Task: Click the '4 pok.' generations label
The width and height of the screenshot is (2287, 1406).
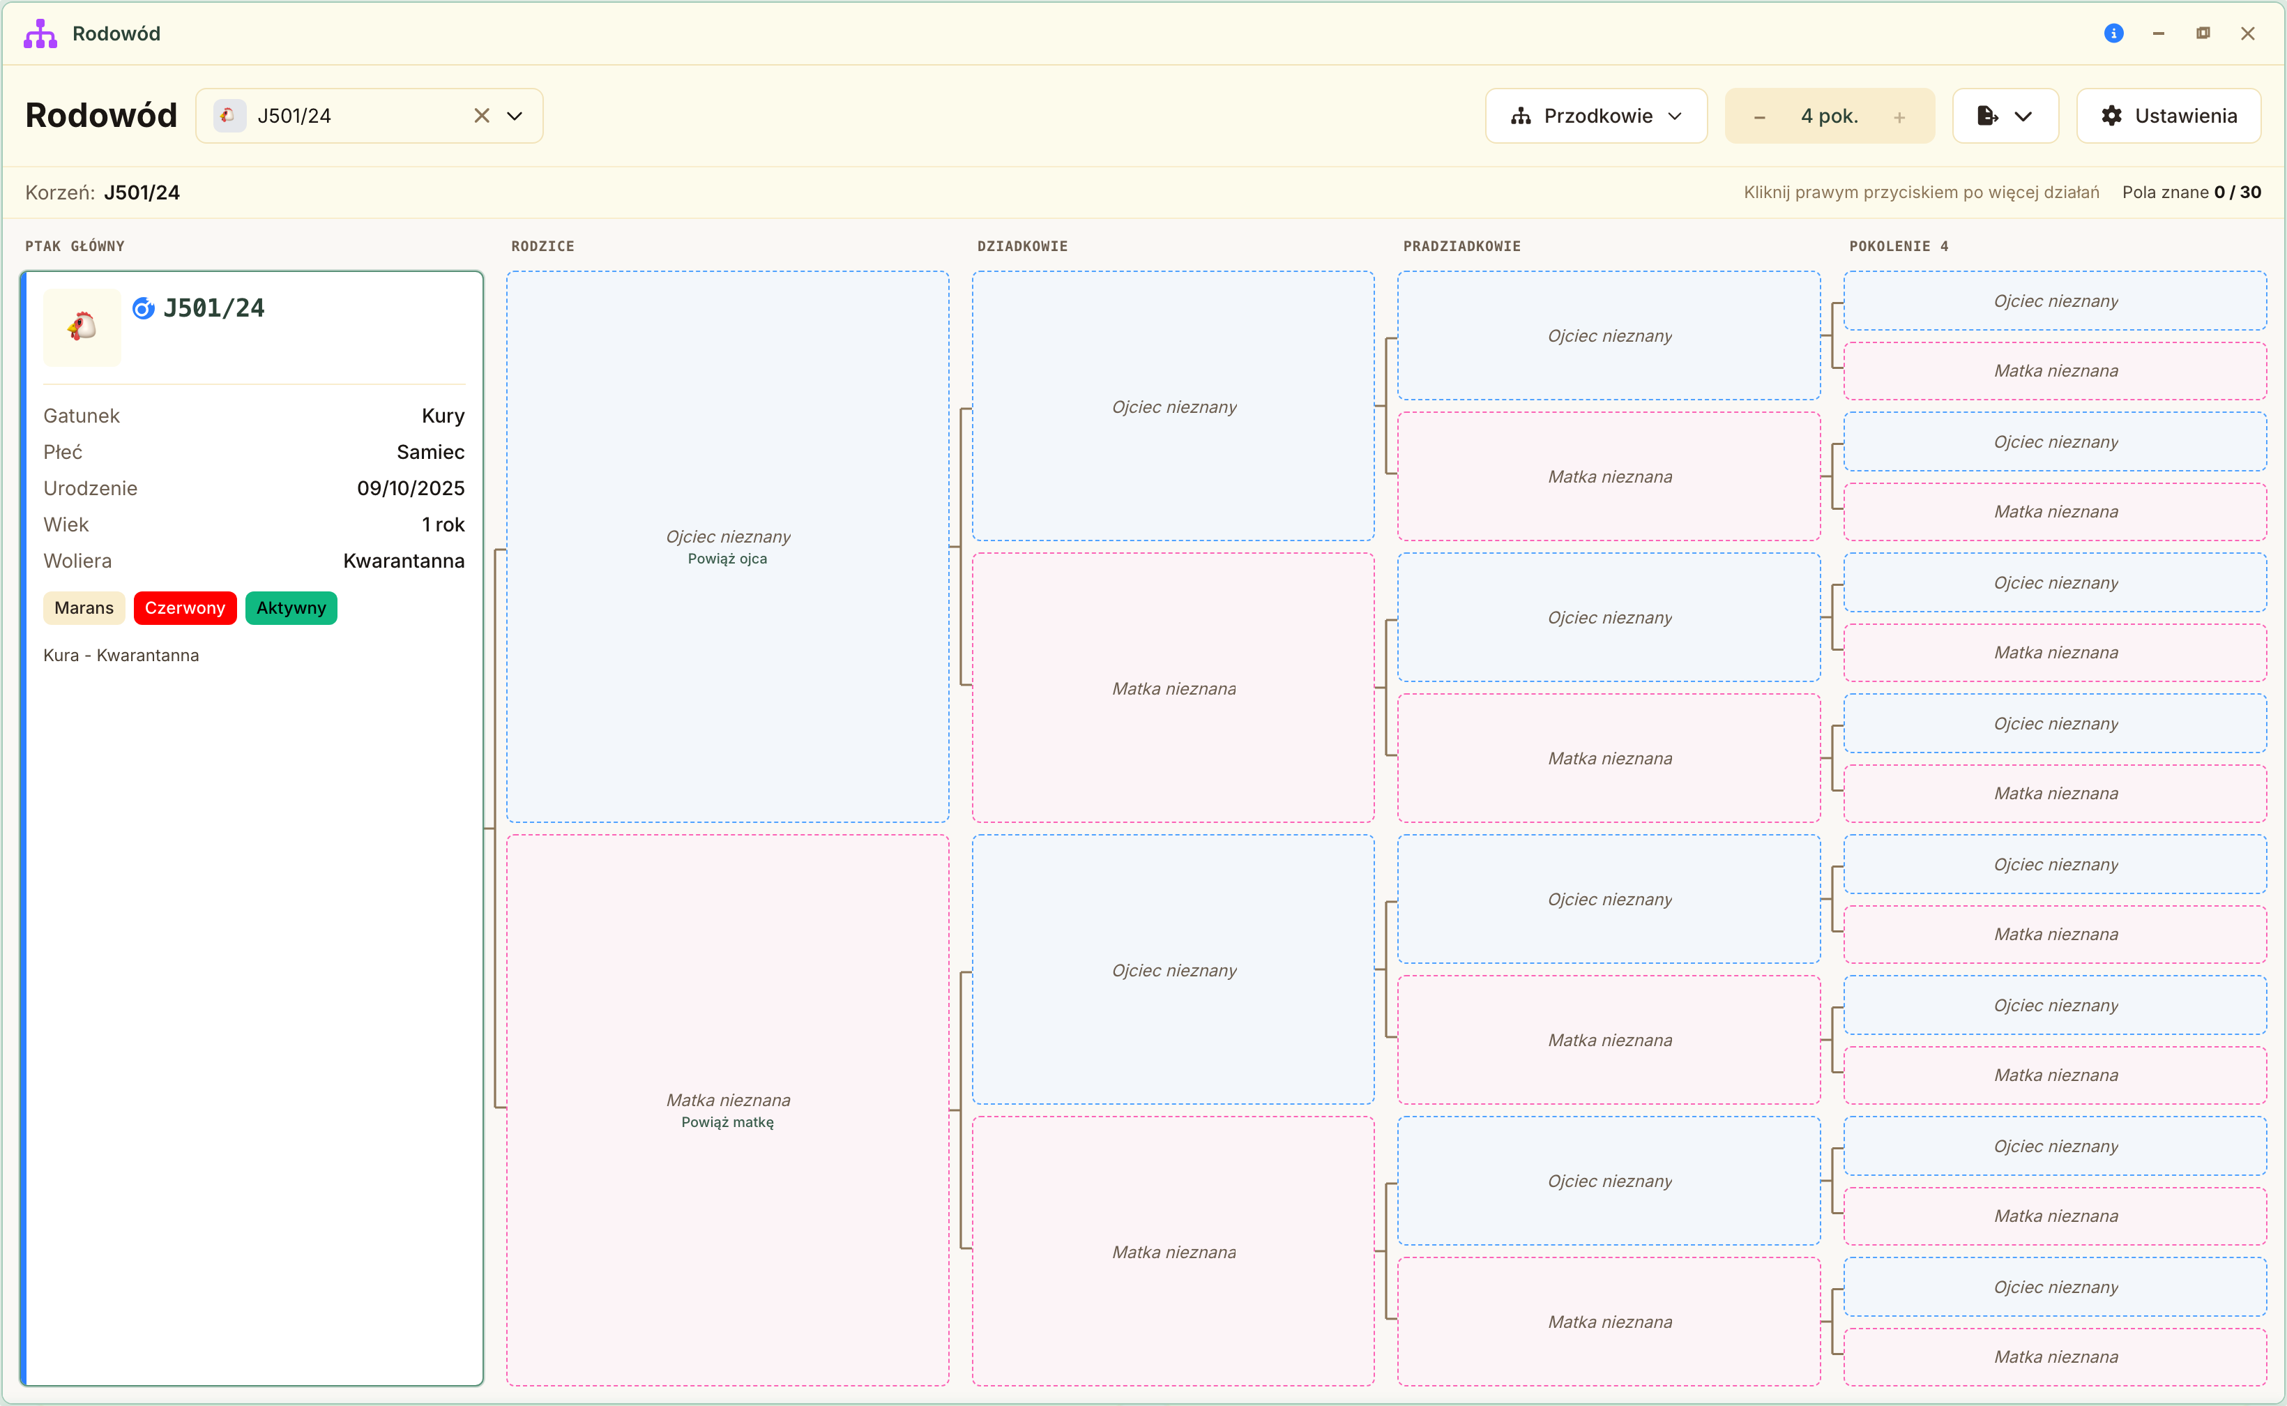Action: 1829,116
